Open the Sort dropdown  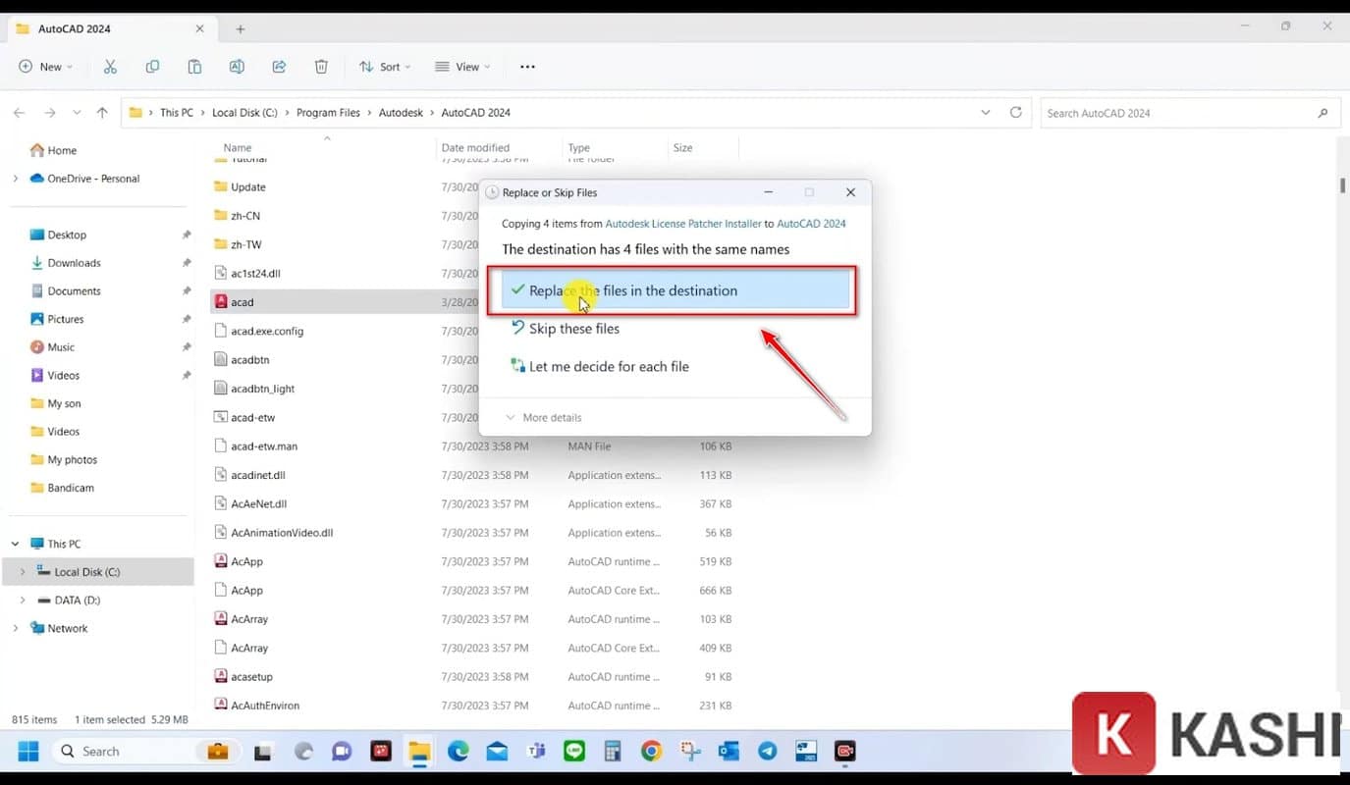tap(385, 66)
